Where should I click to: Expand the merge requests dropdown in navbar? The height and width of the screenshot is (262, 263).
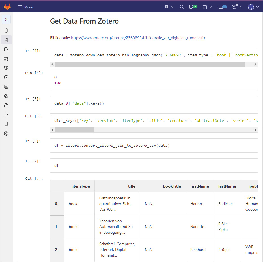(x=207, y=7)
